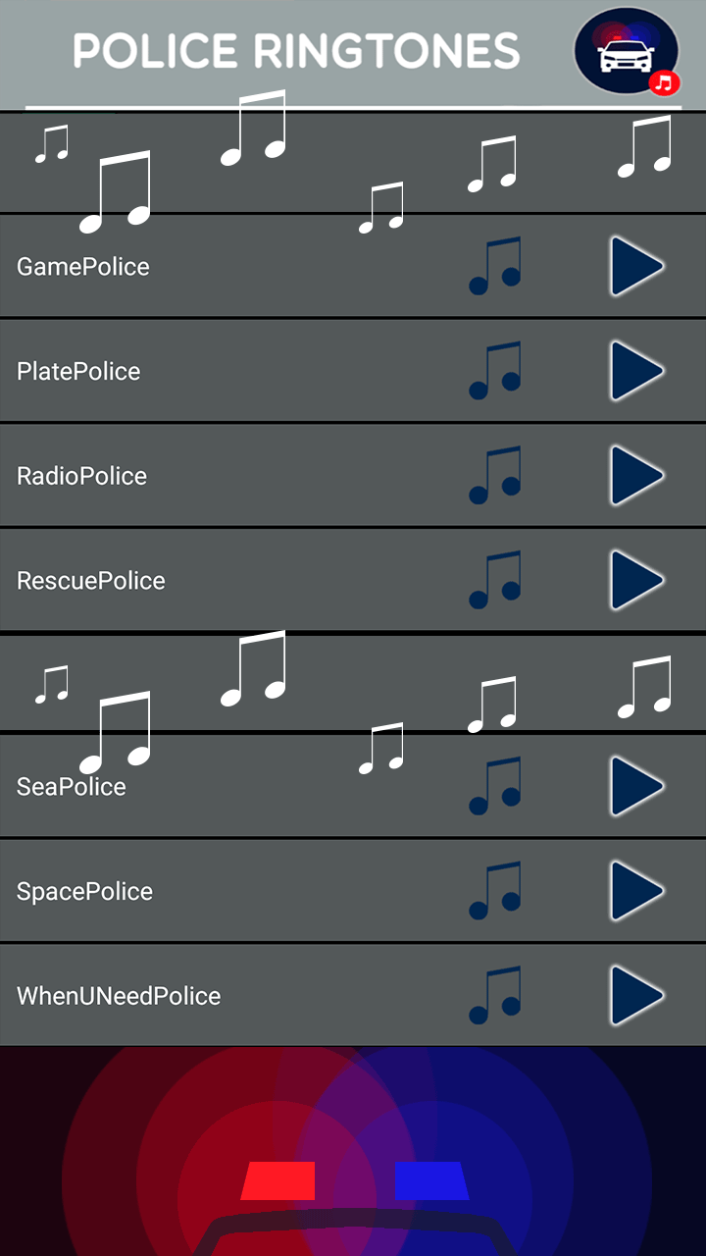Play the WhenUNeedPolice ringtone
This screenshot has width=706, height=1256.
(x=636, y=996)
